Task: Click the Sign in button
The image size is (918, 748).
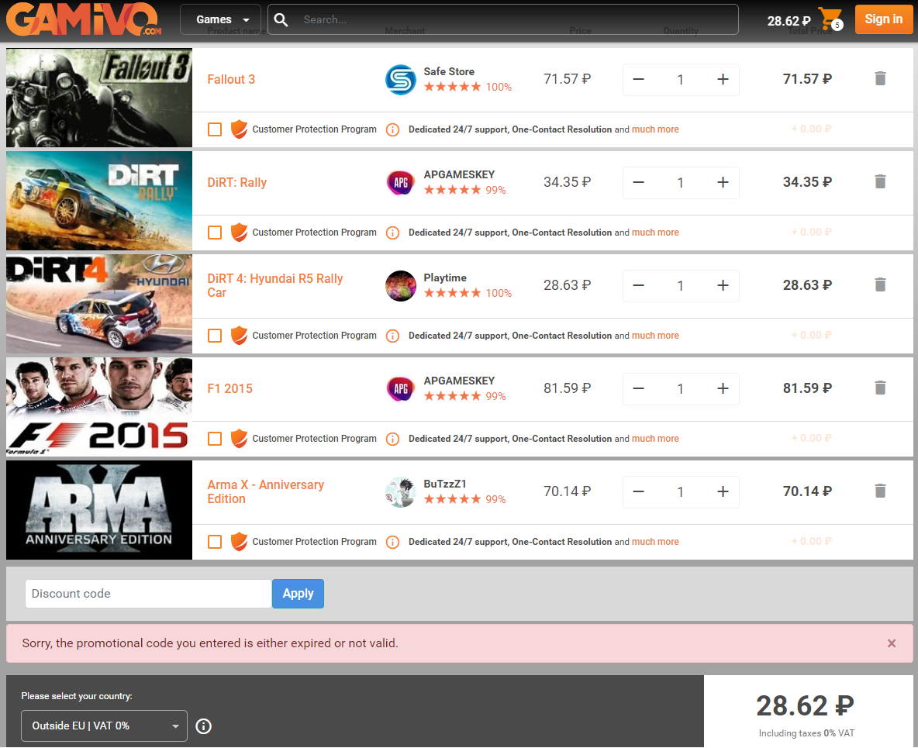Action: point(883,19)
